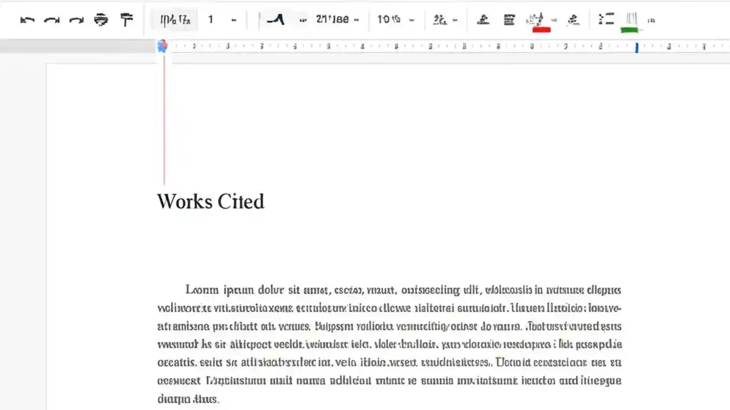Click the Paint format tool
This screenshot has width=730, height=410.
click(126, 20)
